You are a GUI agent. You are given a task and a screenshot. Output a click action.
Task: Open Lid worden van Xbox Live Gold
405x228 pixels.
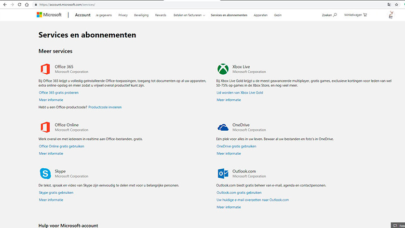(x=240, y=92)
